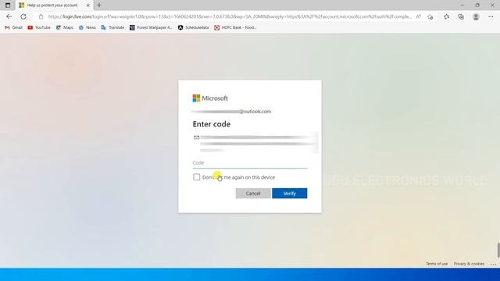The image size is (500, 281).
Task: Open the Scheduledata bookmark
Action: click(193, 28)
